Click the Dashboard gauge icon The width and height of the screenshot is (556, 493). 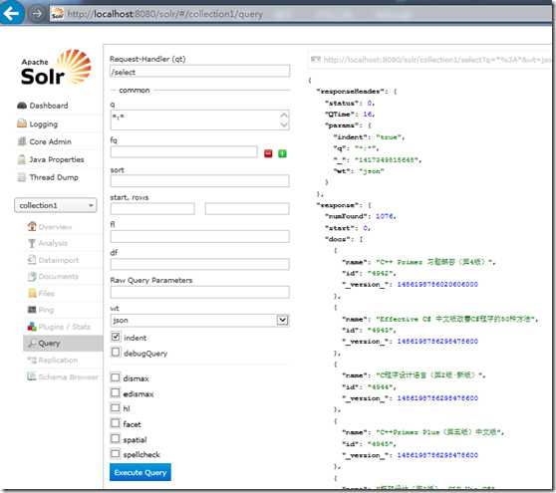tap(22, 106)
